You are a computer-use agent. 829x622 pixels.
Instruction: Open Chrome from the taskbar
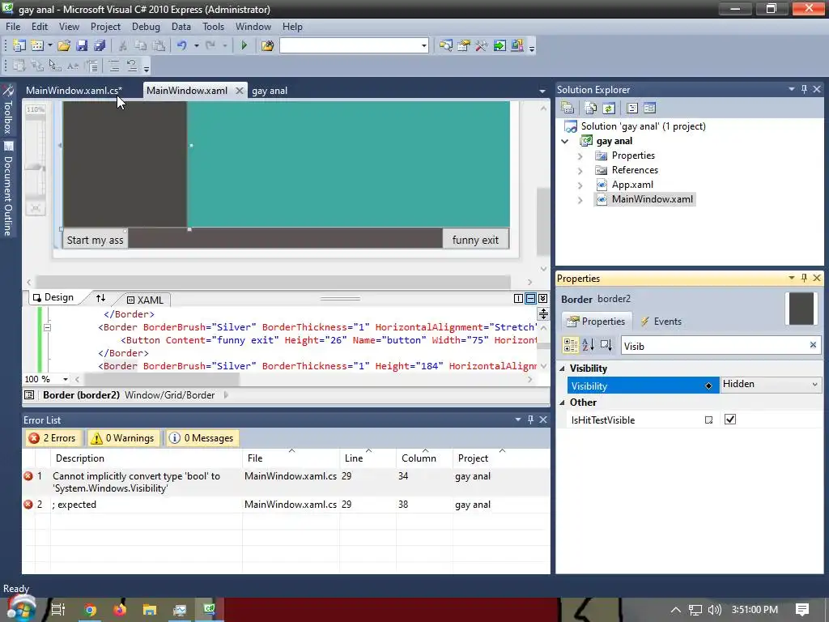coord(90,610)
